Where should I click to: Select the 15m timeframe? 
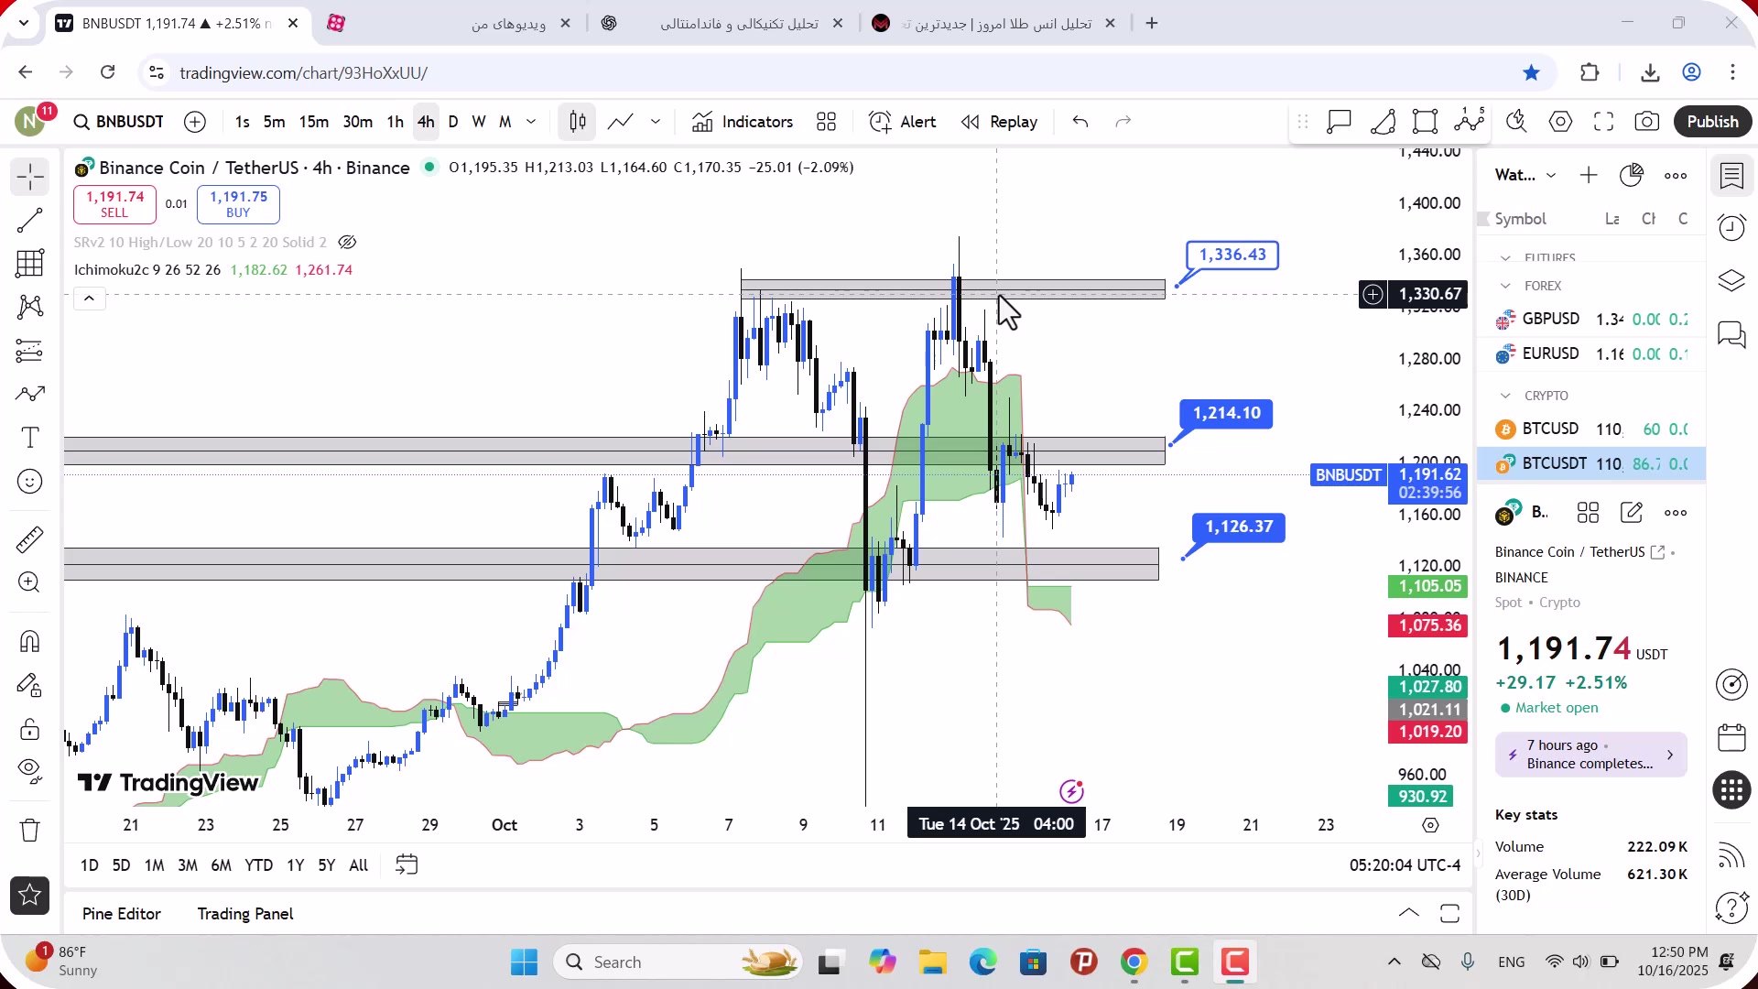point(313,122)
